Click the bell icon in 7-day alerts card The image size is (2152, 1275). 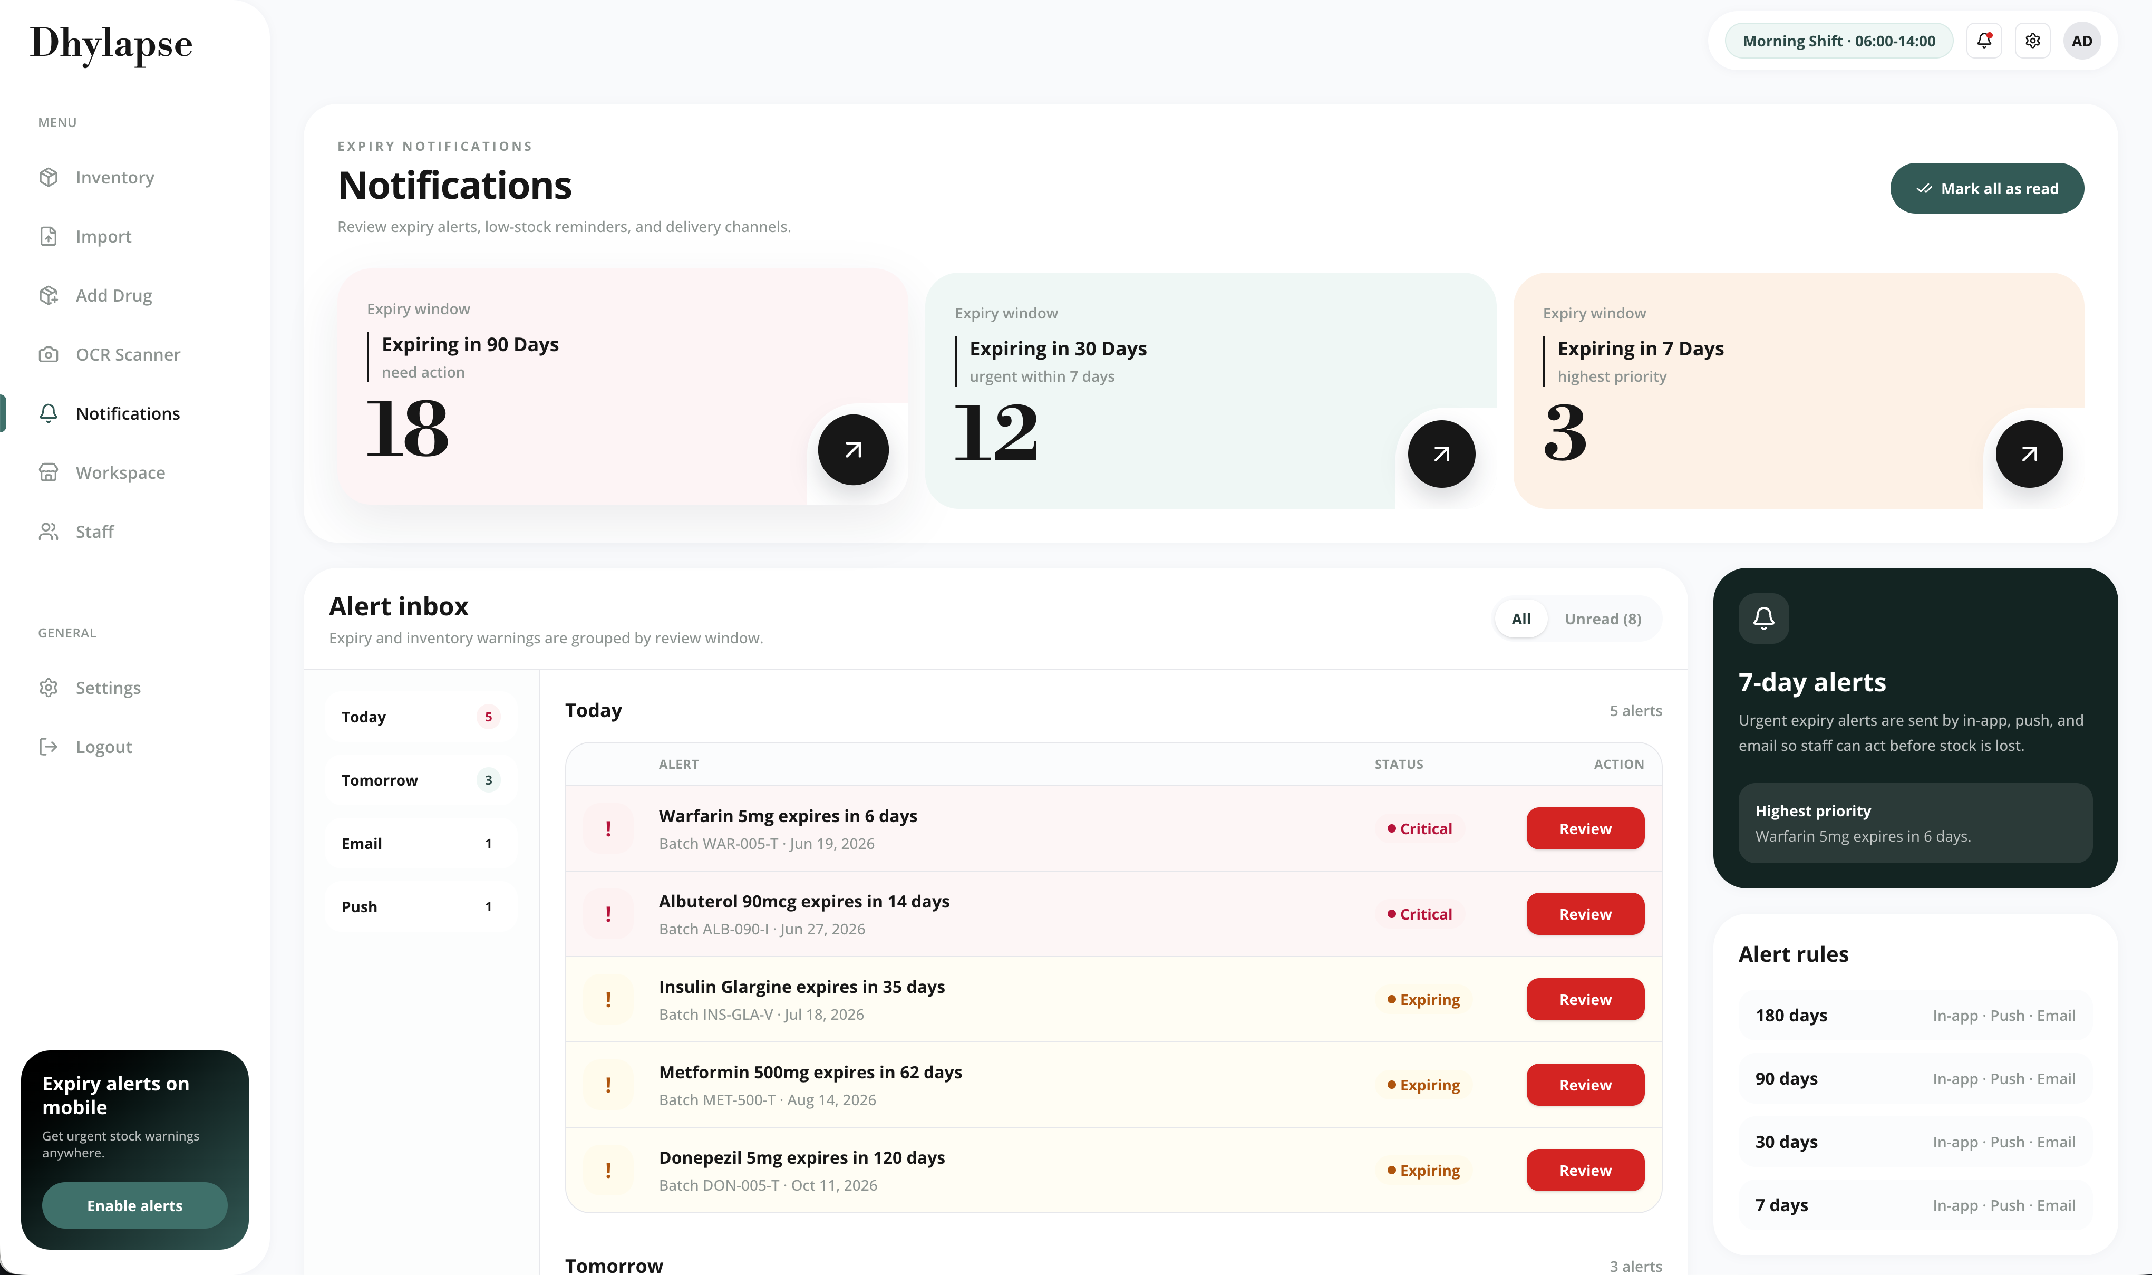pos(1764,618)
